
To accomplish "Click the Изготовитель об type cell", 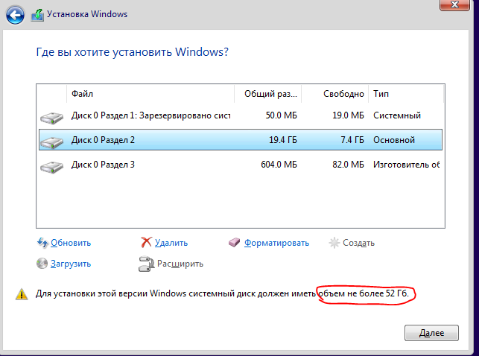I will (x=406, y=165).
